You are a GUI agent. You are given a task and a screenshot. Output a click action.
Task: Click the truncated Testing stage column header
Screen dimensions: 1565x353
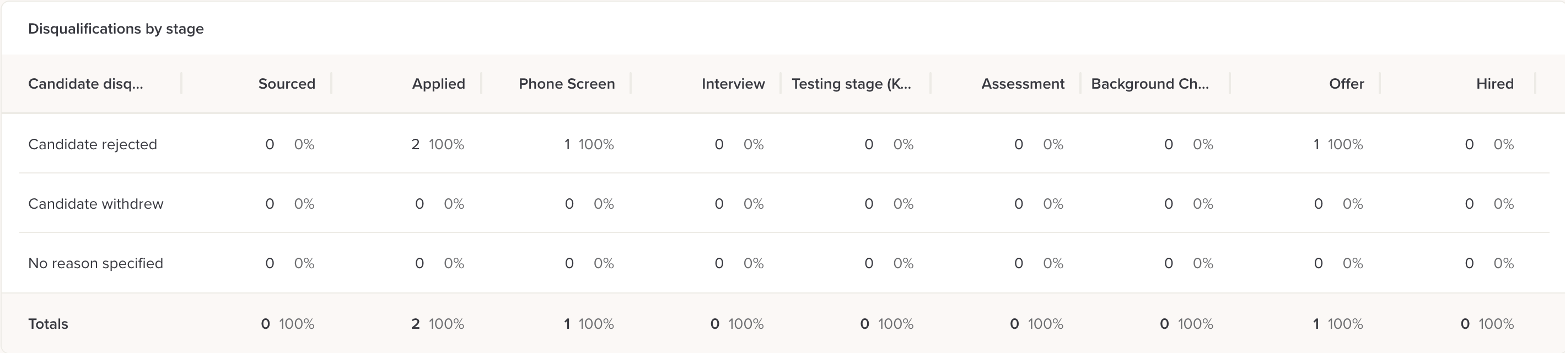click(851, 84)
